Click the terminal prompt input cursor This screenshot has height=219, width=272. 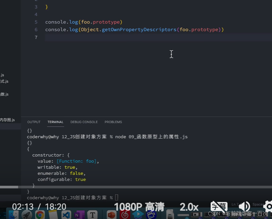(116, 197)
